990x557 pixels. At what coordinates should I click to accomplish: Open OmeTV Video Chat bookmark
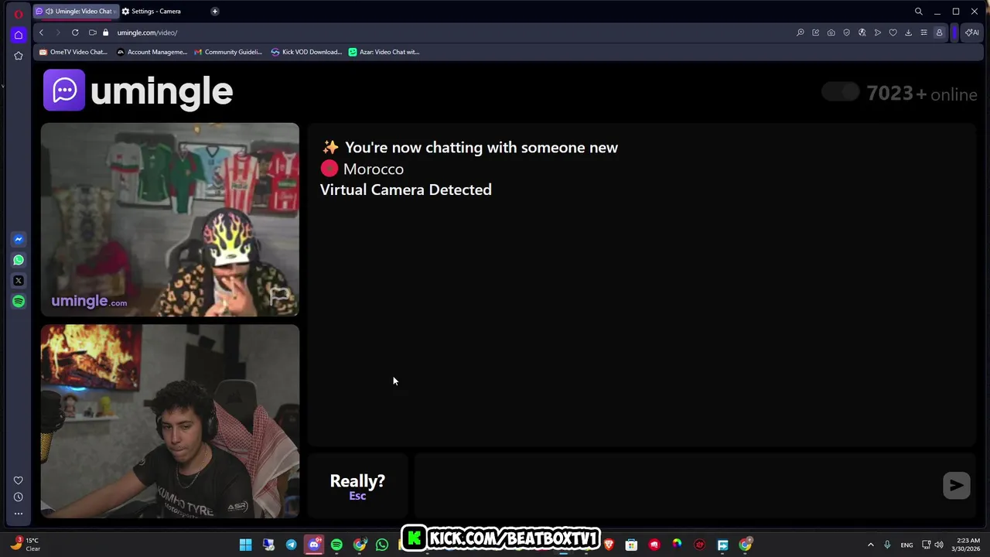(73, 52)
